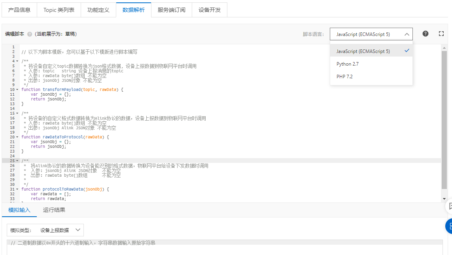452x255 pixels.
Task: Click the white floating icon at right edge
Action: [449, 206]
